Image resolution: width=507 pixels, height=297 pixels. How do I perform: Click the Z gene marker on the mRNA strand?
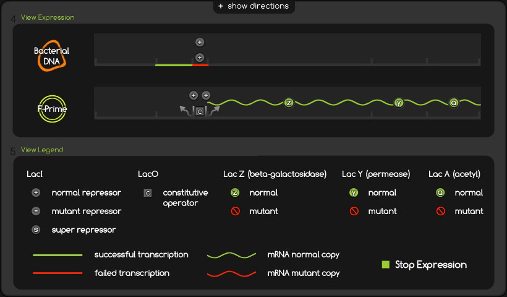coord(288,103)
